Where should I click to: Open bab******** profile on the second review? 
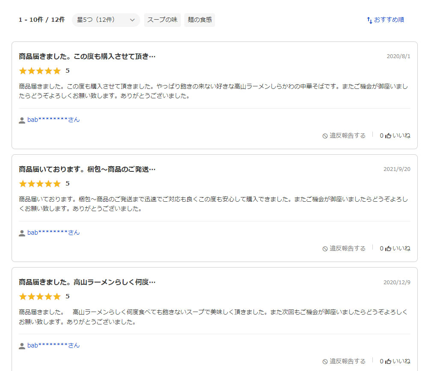(x=53, y=233)
